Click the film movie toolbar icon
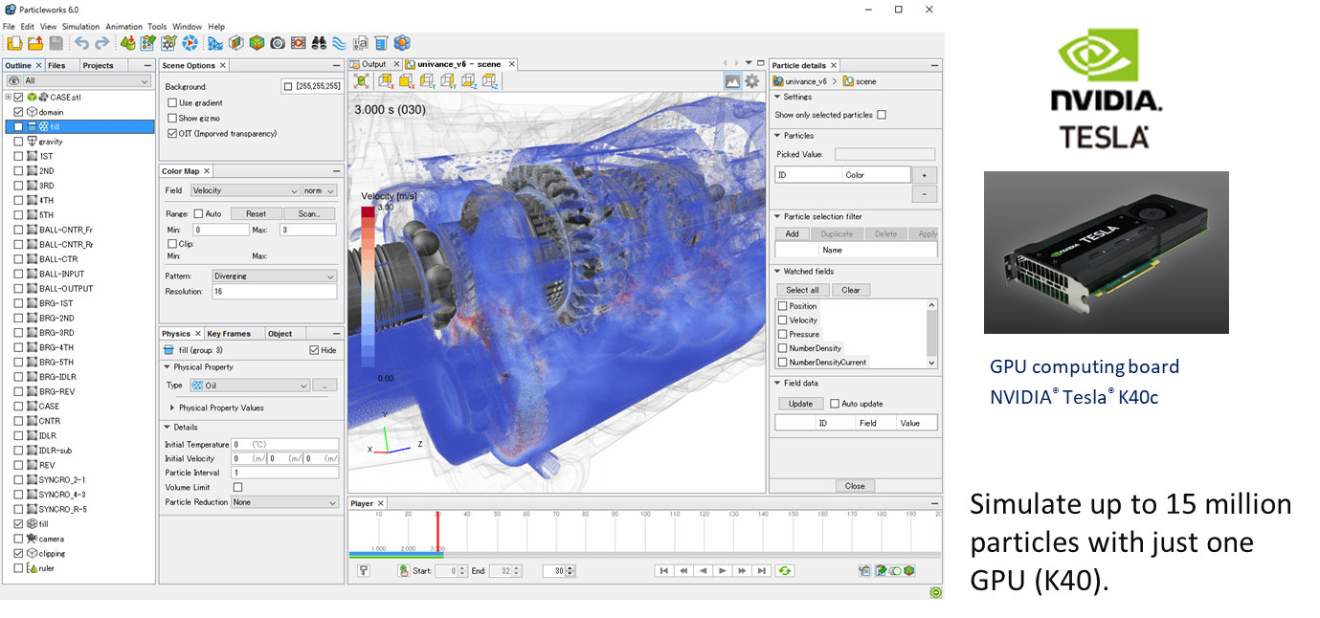Image resolution: width=1320 pixels, height=618 pixels. [299, 43]
